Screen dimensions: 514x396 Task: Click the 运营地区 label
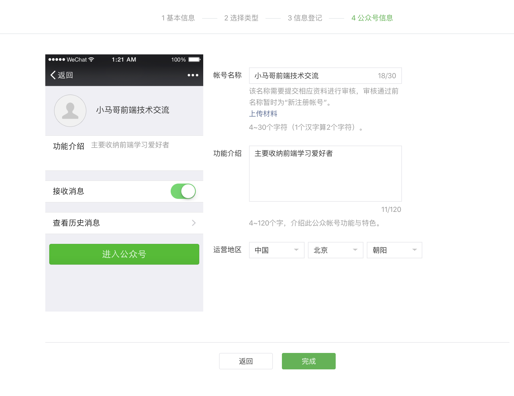pyautogui.click(x=227, y=250)
